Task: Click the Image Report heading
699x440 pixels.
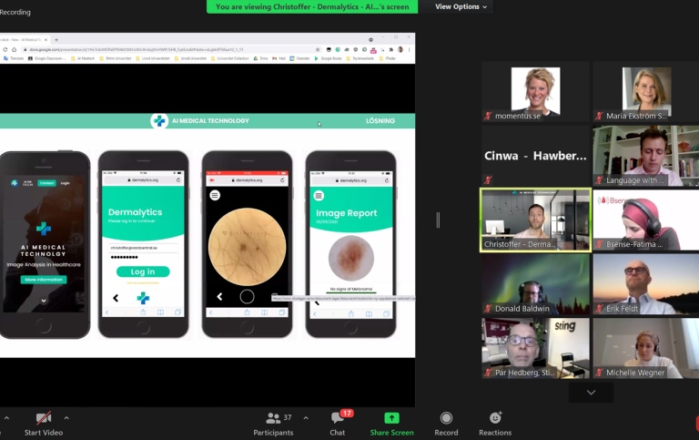Action: point(347,213)
